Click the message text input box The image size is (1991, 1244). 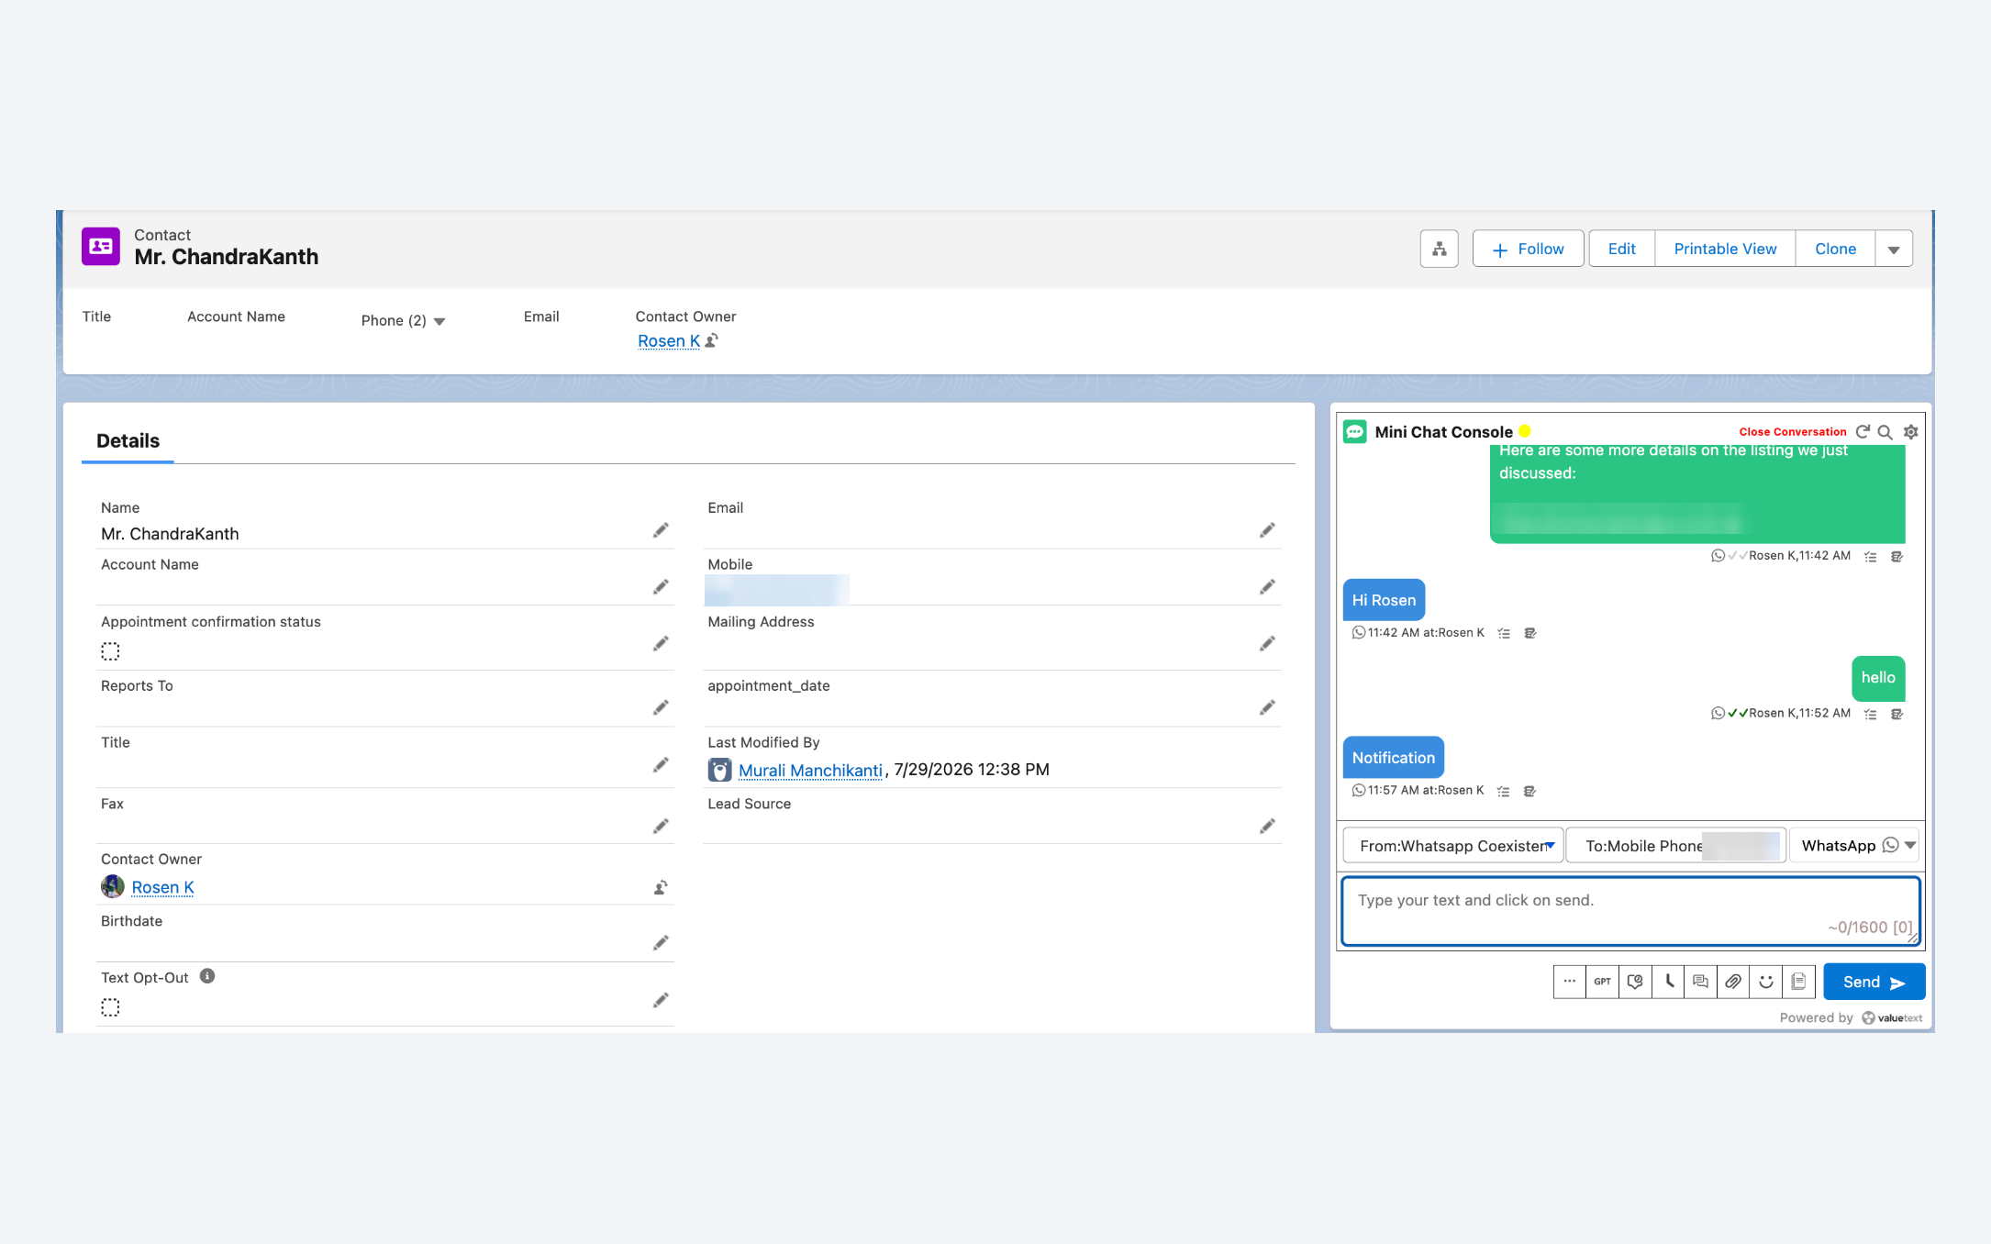click(1630, 911)
